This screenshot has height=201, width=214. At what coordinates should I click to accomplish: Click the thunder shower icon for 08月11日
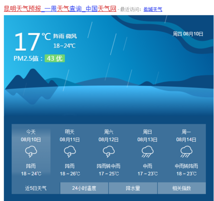pyautogui.click(x=70, y=151)
